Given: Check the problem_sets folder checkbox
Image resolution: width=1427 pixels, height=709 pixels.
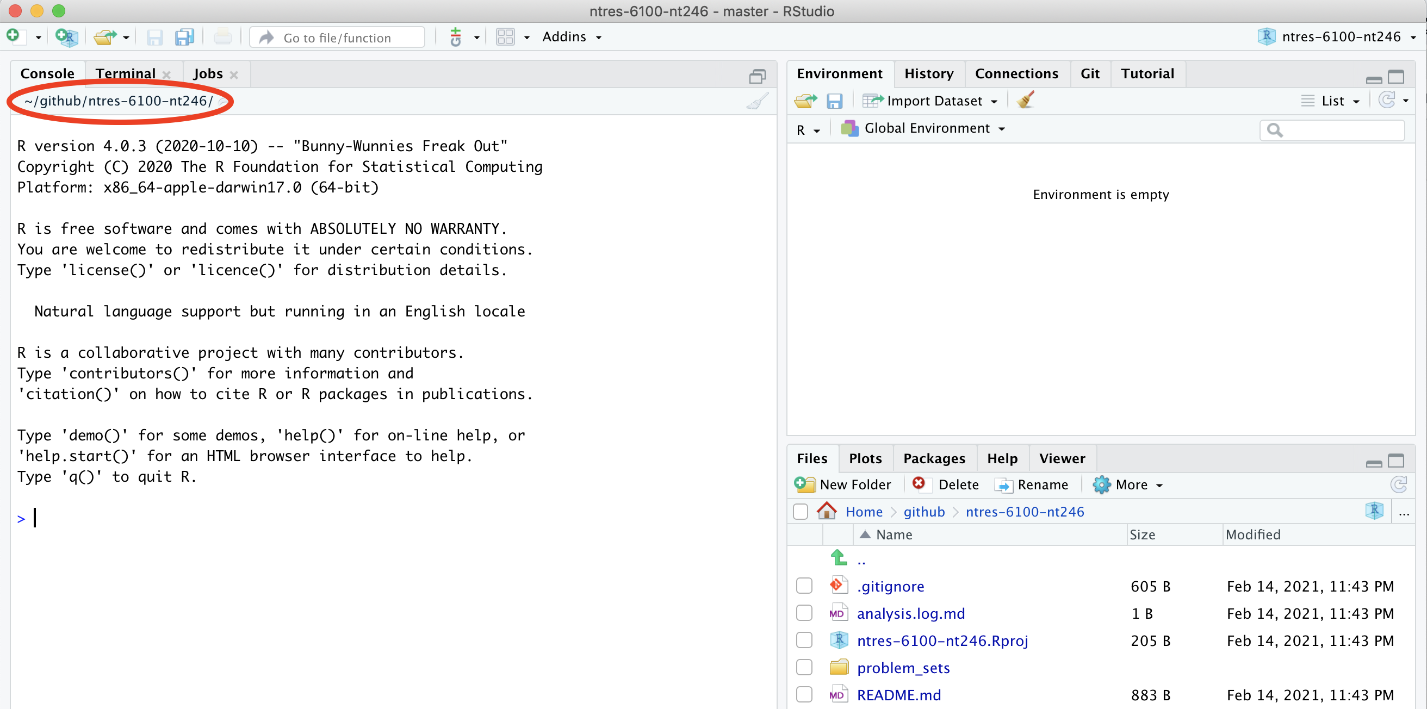Looking at the screenshot, I should coord(804,668).
